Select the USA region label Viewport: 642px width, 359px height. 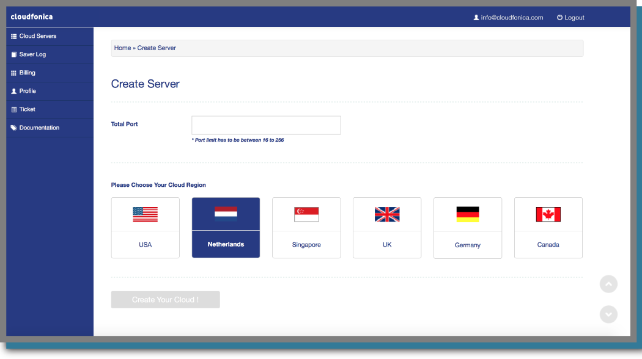pos(146,244)
